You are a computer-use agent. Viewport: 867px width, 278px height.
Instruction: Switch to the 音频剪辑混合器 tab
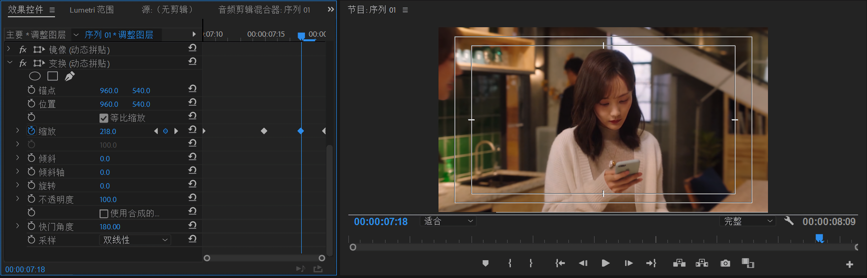pos(264,10)
